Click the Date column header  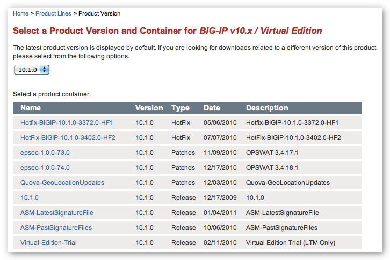pyautogui.click(x=212, y=108)
